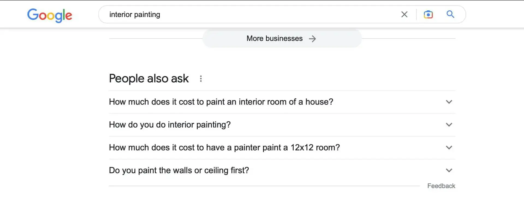
Task: Expand 'Do you paint the walls or ceiling first?'
Action: [x=449, y=170]
